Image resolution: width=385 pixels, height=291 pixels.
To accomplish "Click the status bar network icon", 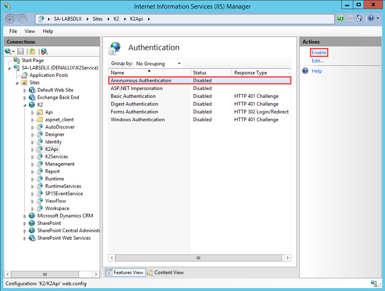I will (374, 283).
